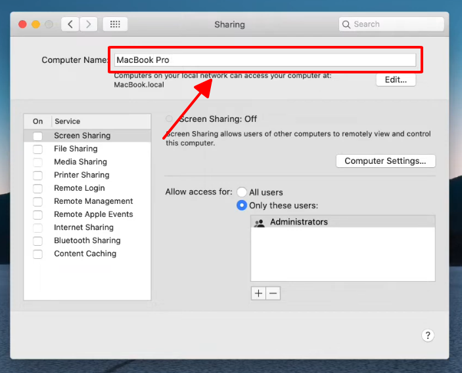Enable the Remote Login checkbox
Viewport: 462px width, 373px height.
[37, 188]
